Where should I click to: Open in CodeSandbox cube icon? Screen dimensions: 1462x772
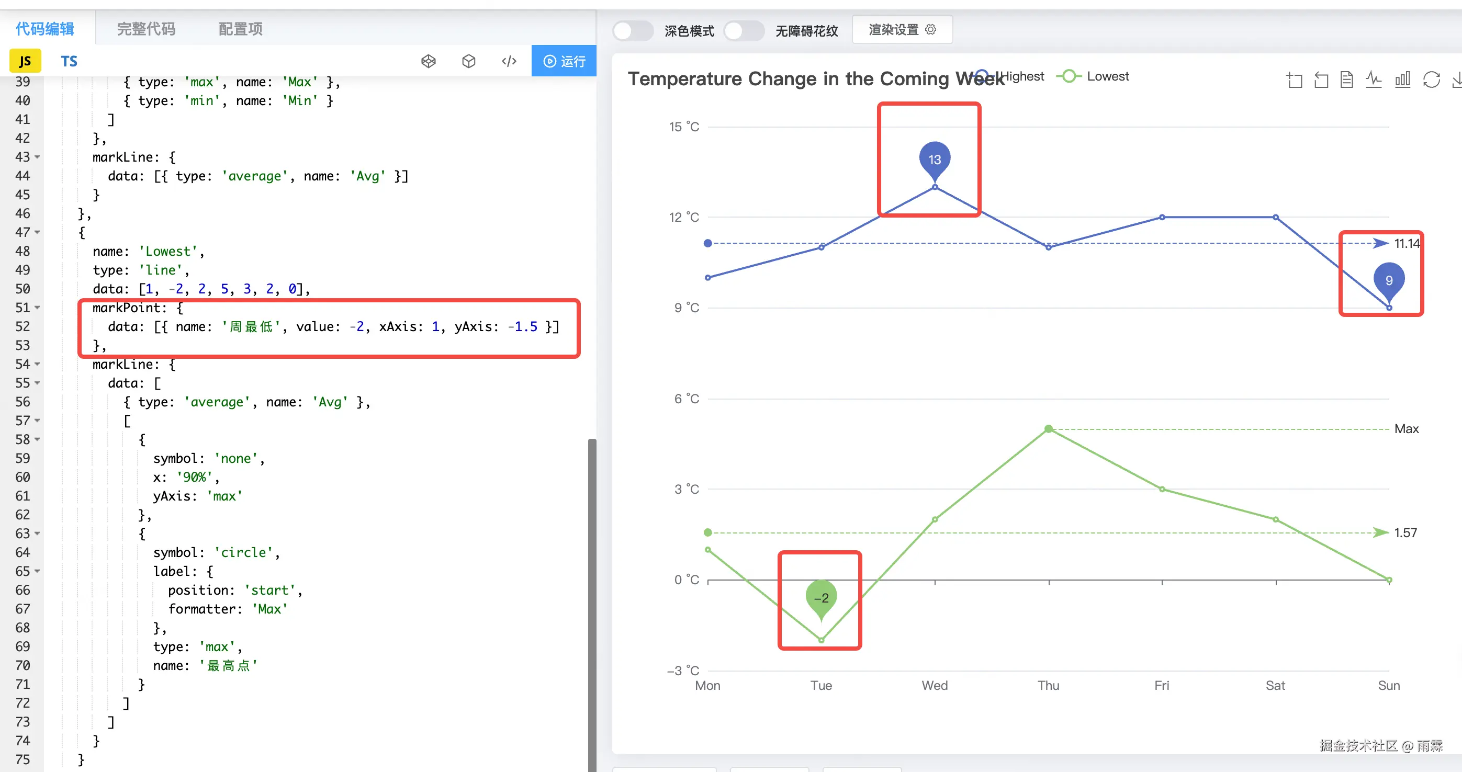point(469,61)
